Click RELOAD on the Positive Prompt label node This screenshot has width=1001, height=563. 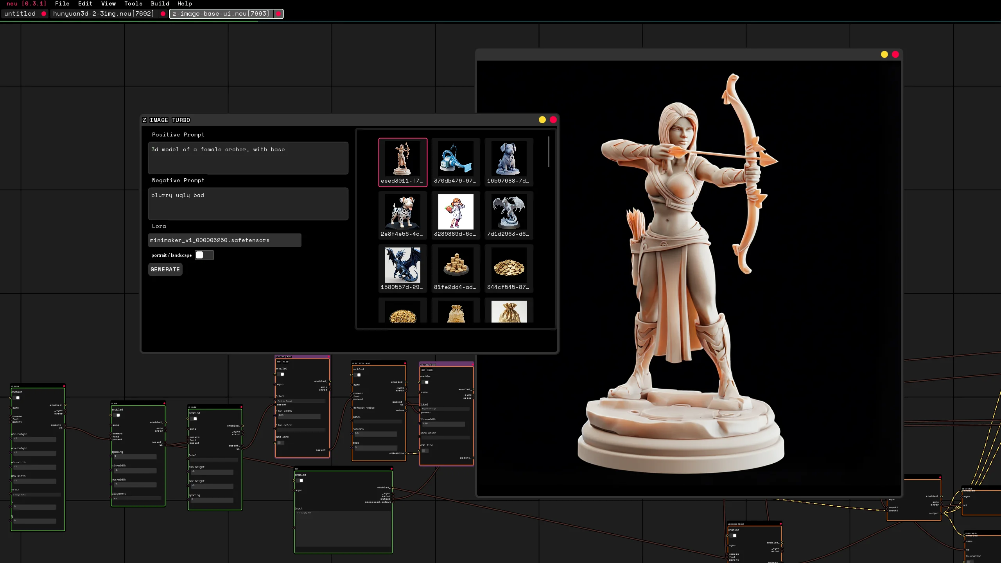click(286, 362)
